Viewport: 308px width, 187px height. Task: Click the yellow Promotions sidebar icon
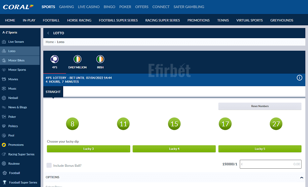pyautogui.click(x=4, y=145)
